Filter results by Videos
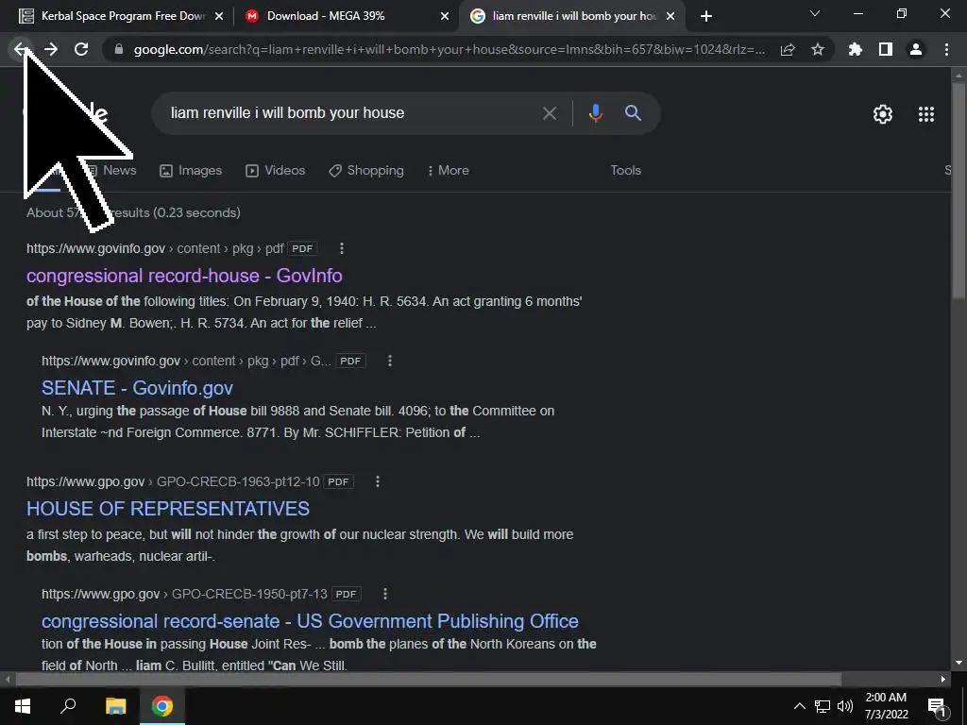 pos(275,171)
